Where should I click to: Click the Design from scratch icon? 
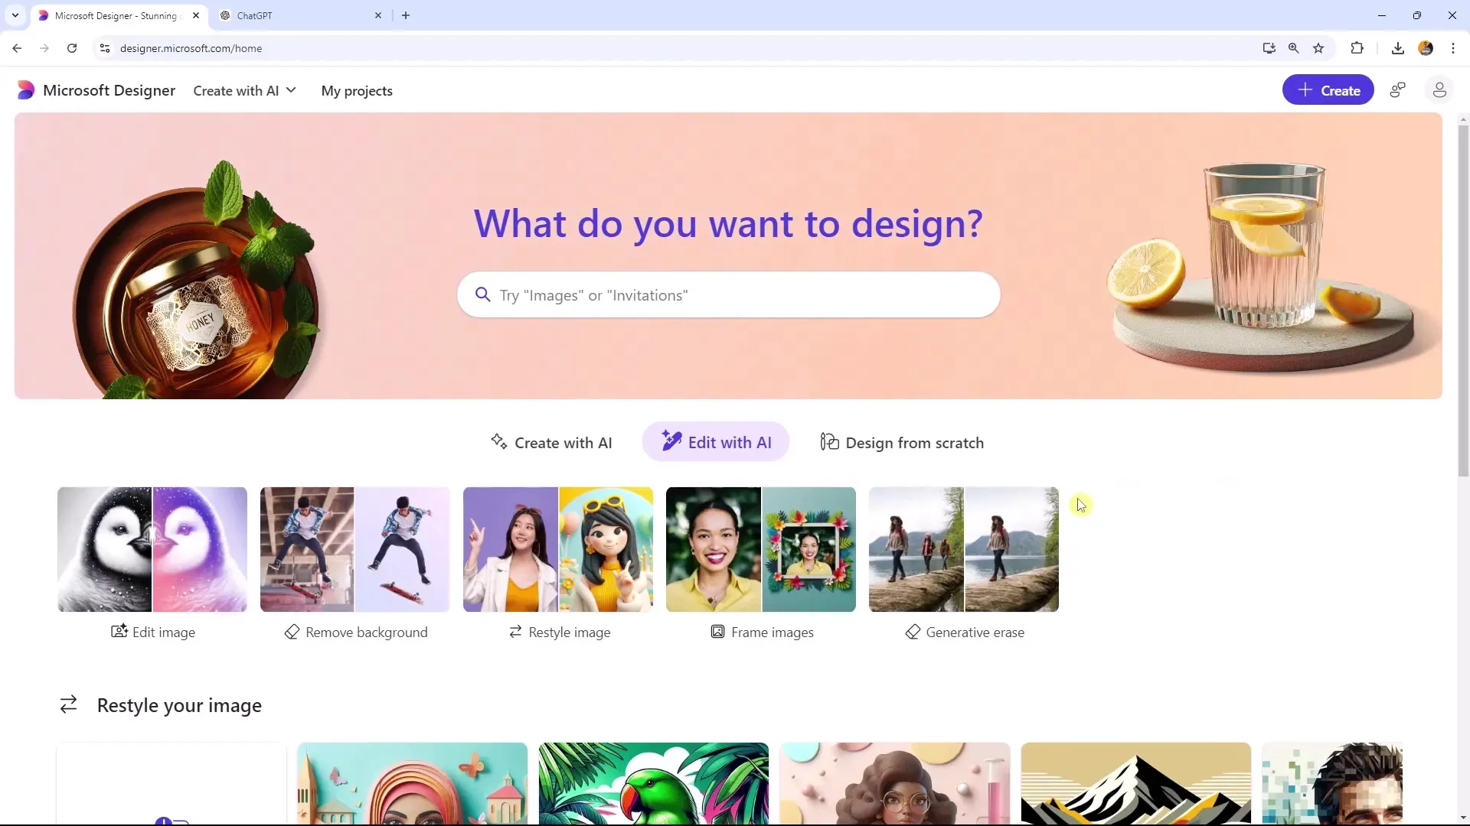coord(828,442)
